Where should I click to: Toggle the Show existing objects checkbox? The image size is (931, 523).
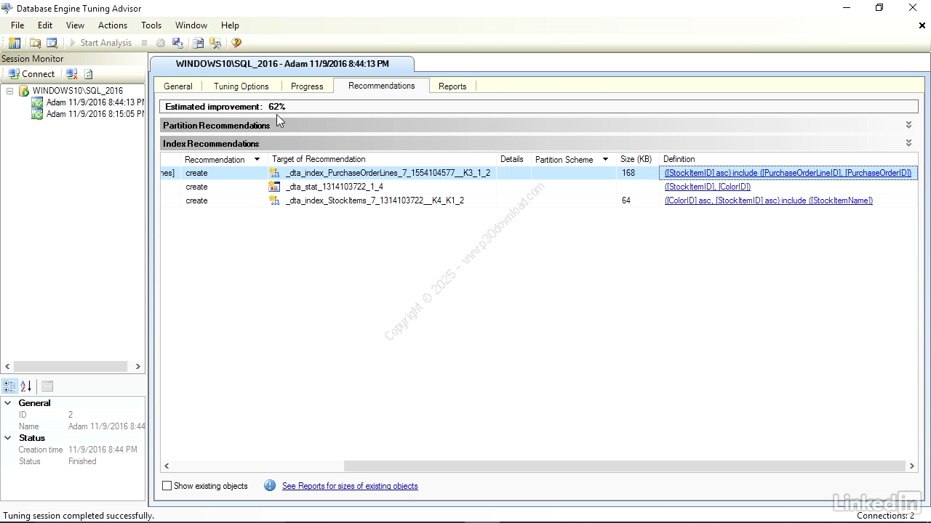[167, 486]
